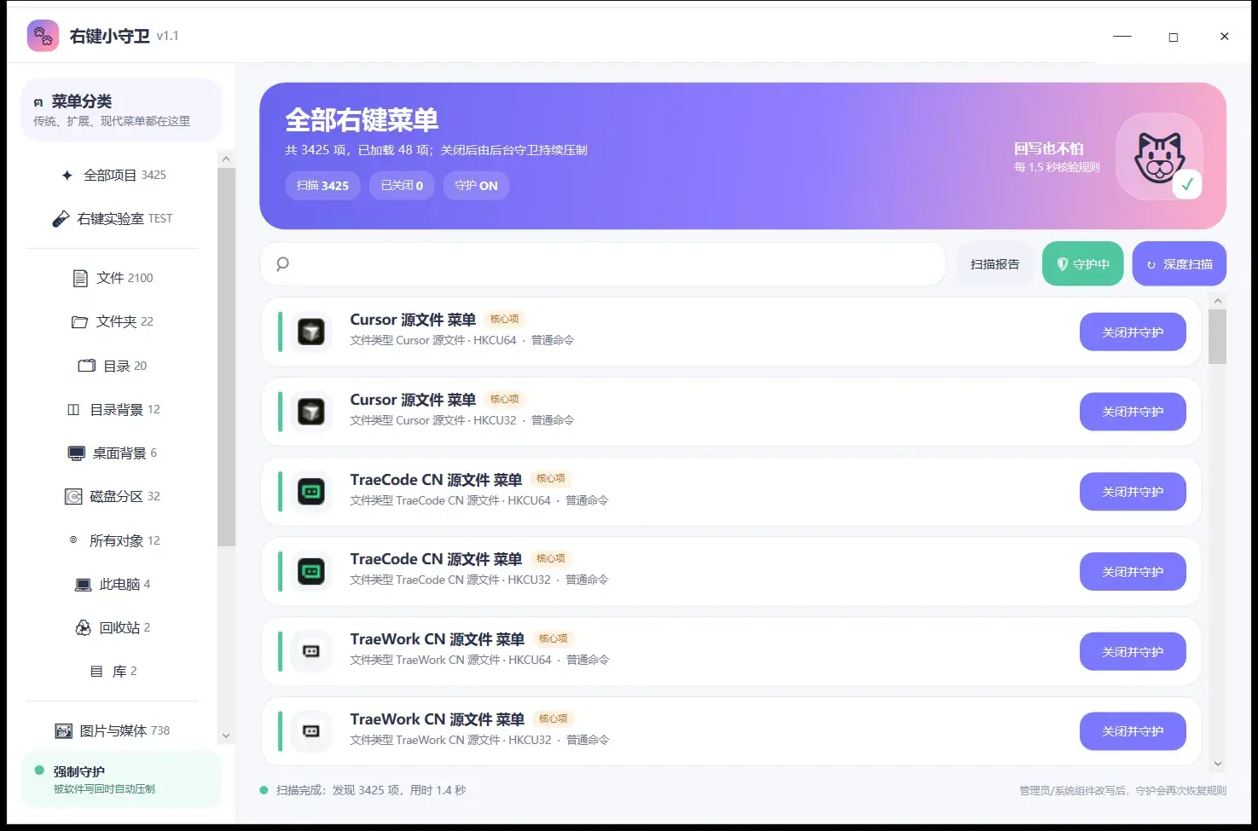Click 关闭并守护 for Cursor HKCU64 entry
This screenshot has height=831, width=1258.
coord(1133,332)
